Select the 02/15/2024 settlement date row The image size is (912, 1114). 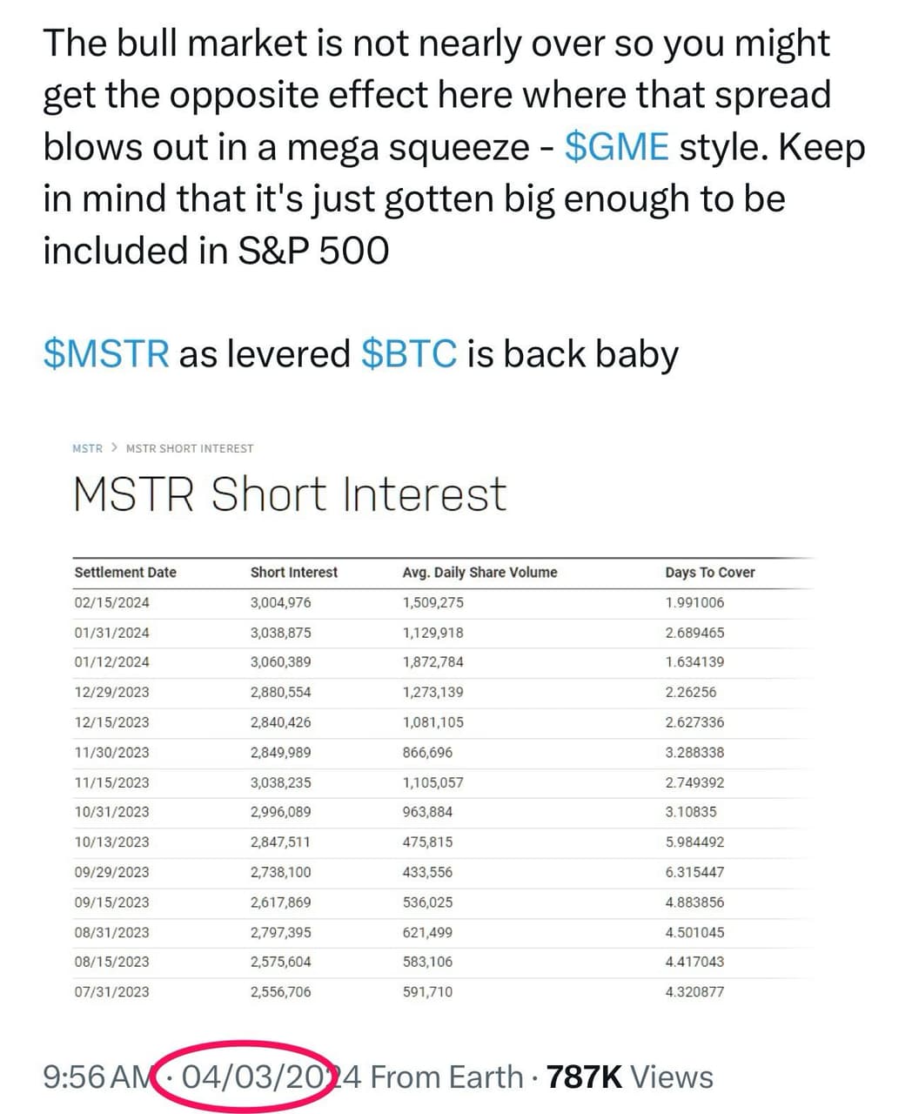pos(111,602)
